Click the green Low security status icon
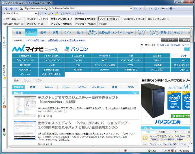195x154 pixels. (149, 151)
